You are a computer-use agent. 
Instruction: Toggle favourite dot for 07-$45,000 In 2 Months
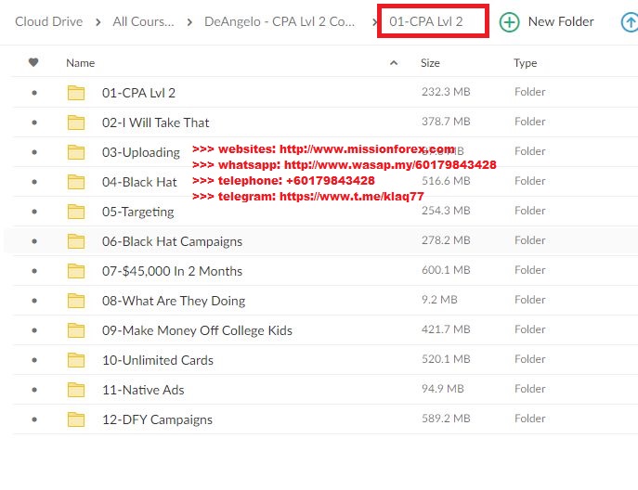coord(34,271)
